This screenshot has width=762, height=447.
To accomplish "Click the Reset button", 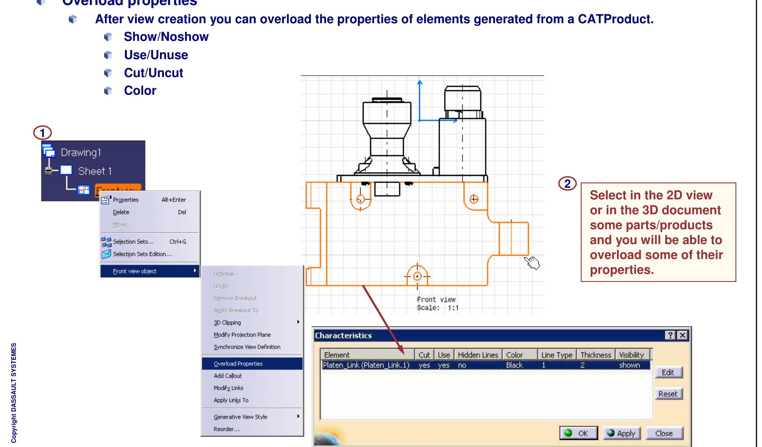I will click(669, 394).
